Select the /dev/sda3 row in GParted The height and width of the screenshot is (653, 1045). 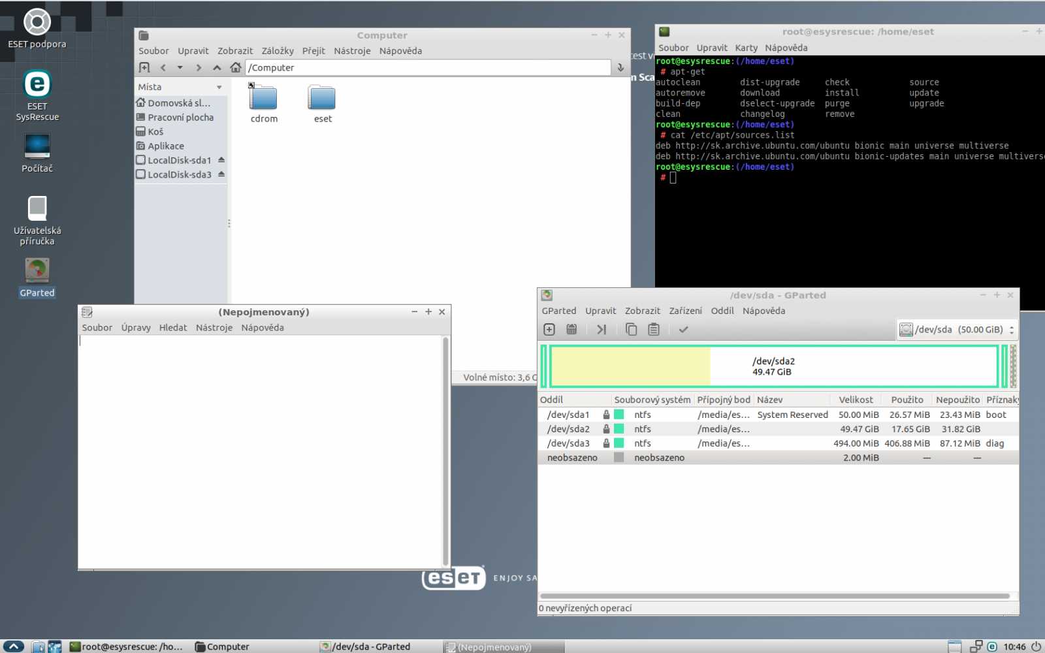(778, 443)
